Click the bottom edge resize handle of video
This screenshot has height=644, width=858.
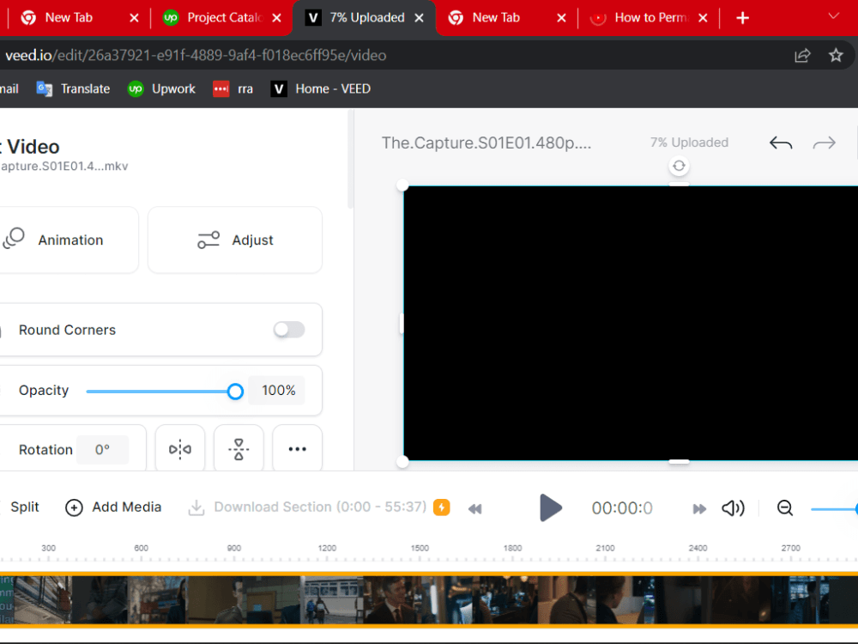[x=679, y=462]
